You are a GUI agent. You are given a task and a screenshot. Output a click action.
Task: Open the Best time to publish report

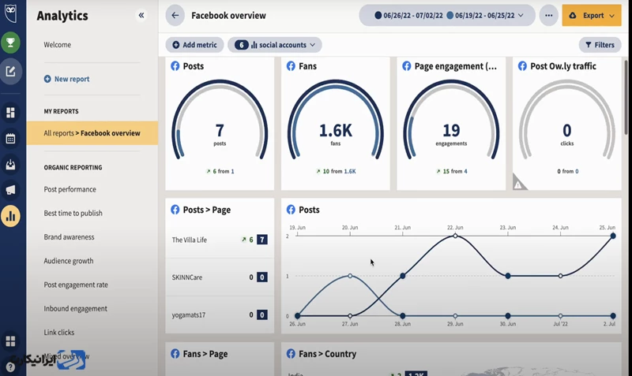coord(73,213)
